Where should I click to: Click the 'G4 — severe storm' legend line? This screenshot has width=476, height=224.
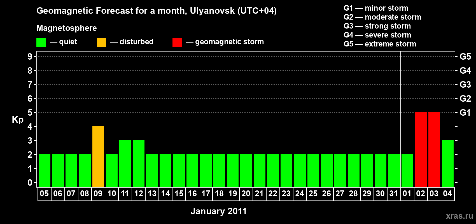(x=377, y=35)
